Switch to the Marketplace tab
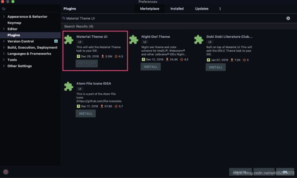Image resolution: width=297 pixels, height=178 pixels. click(149, 9)
